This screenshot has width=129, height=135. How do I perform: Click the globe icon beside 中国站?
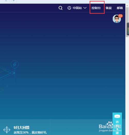[x=69, y=8]
